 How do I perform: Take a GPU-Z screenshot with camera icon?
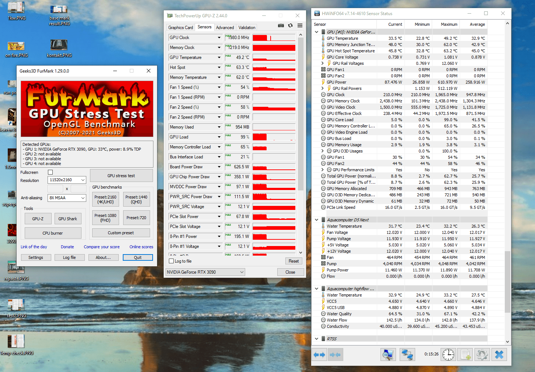[x=281, y=25]
